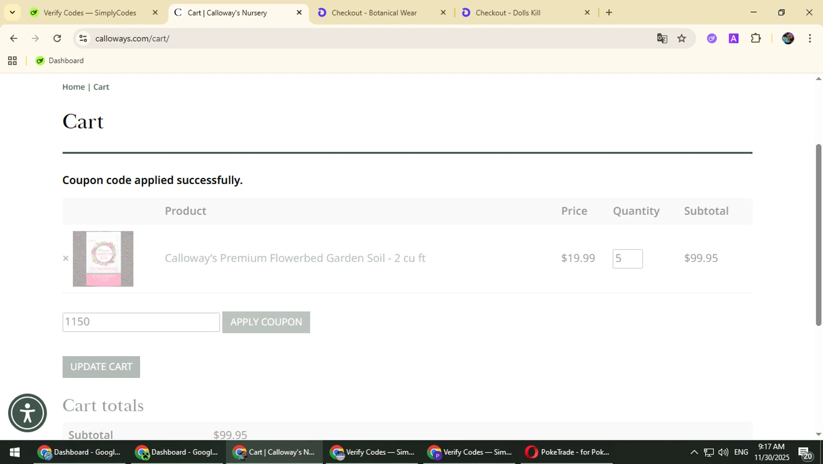The image size is (823, 464).
Task: Open the Cart | Calloway's taskbar item
Action: 274,452
